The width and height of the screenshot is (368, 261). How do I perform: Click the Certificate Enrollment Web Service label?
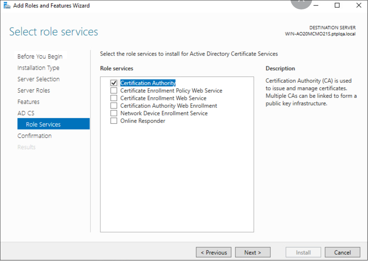pos(163,98)
